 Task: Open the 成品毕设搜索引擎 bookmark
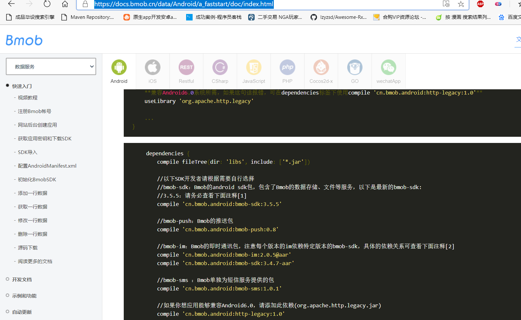pyautogui.click(x=30, y=17)
